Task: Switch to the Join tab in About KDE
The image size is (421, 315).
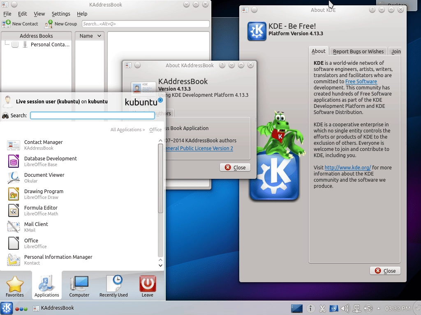Action: 396,51
